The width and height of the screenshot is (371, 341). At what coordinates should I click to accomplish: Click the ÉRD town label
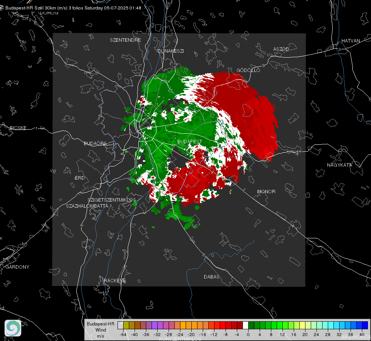[80, 178]
